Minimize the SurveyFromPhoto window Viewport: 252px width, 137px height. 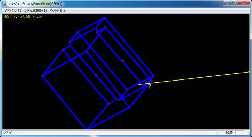coord(227,3)
